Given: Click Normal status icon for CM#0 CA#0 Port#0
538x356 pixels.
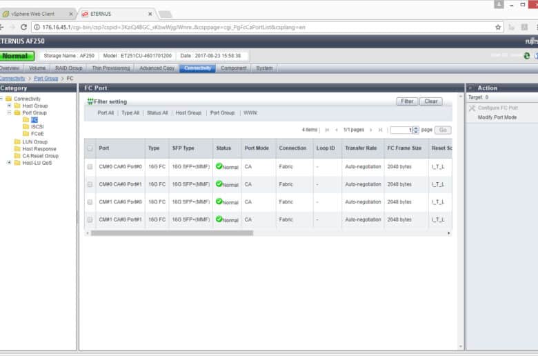Looking at the screenshot, I should tap(219, 166).
